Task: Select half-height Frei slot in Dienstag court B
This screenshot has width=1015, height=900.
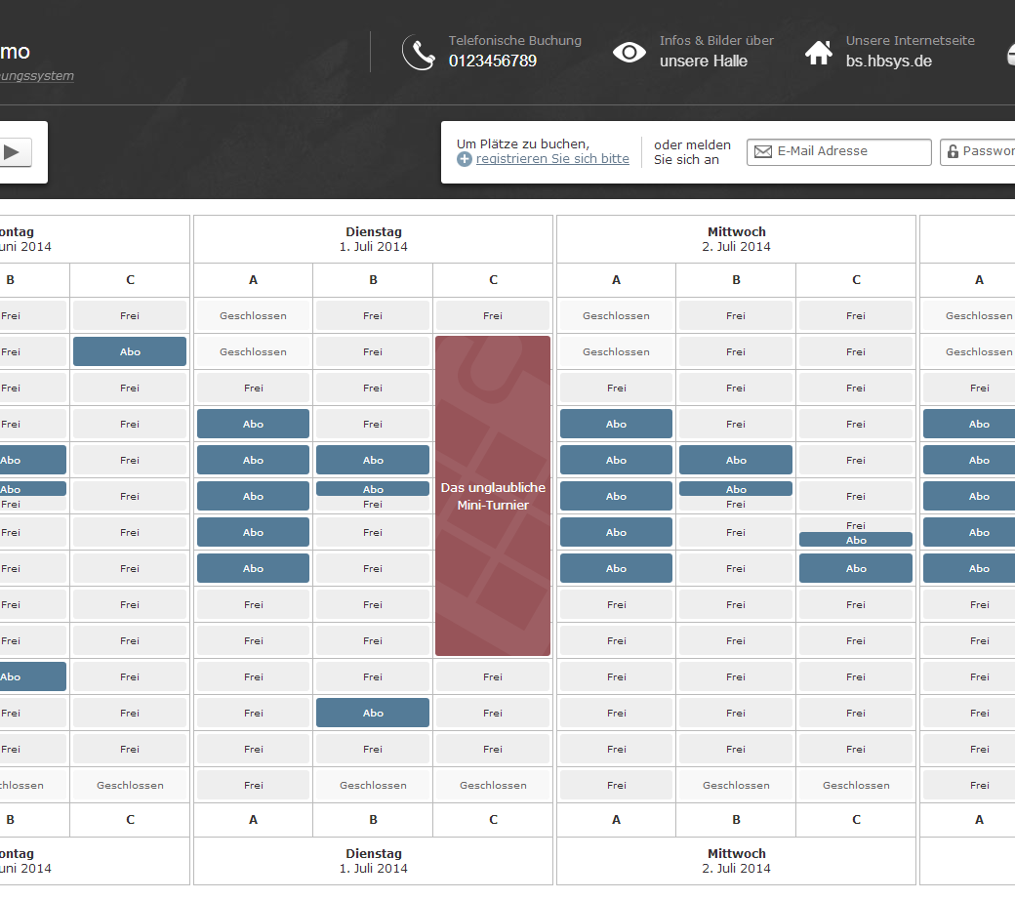Action: [373, 505]
